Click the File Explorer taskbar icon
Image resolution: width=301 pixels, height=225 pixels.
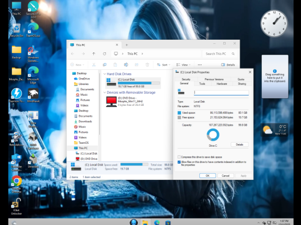pos(145,222)
